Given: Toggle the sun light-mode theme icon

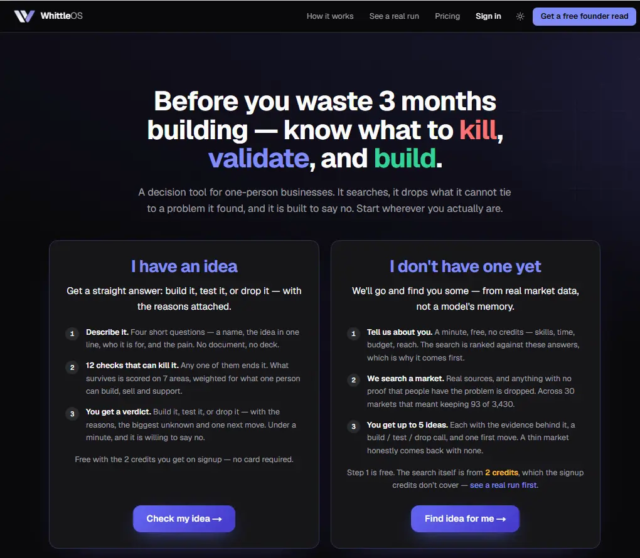Looking at the screenshot, I should (520, 16).
